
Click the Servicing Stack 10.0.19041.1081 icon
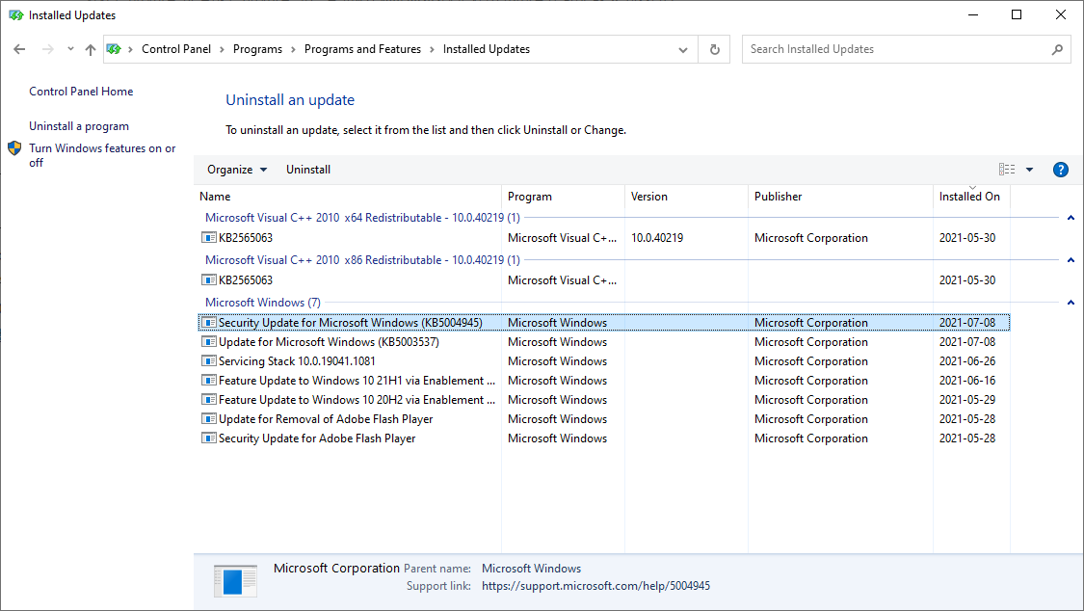(x=209, y=360)
